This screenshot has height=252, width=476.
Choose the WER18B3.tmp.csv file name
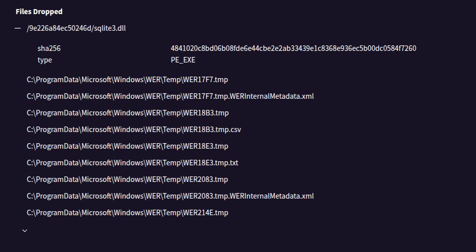[212, 130]
